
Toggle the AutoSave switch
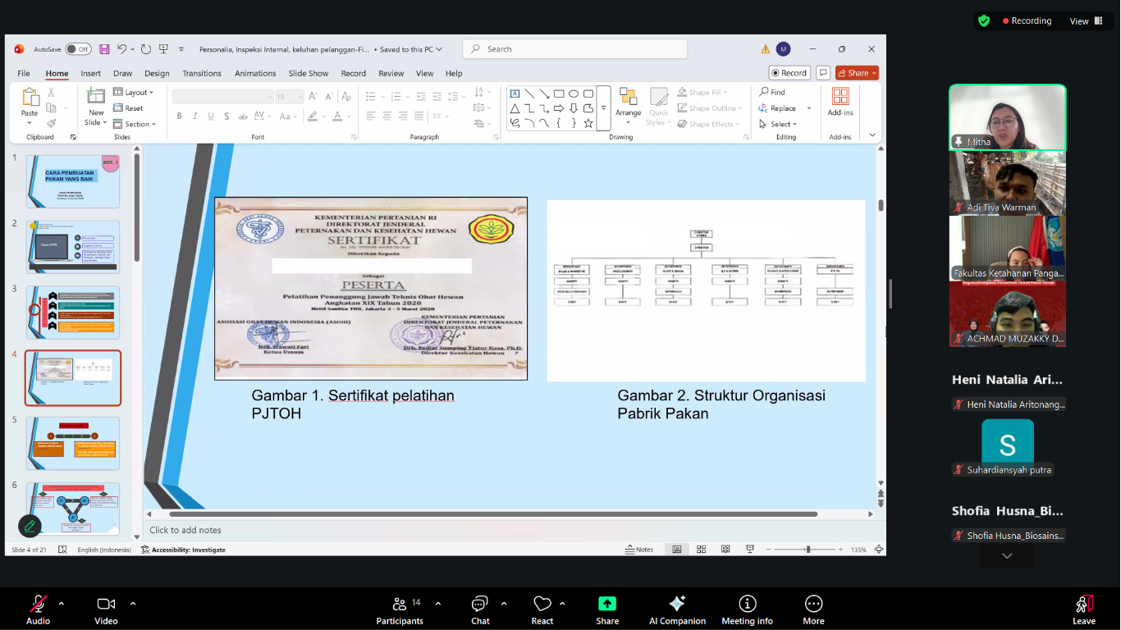pyautogui.click(x=78, y=49)
